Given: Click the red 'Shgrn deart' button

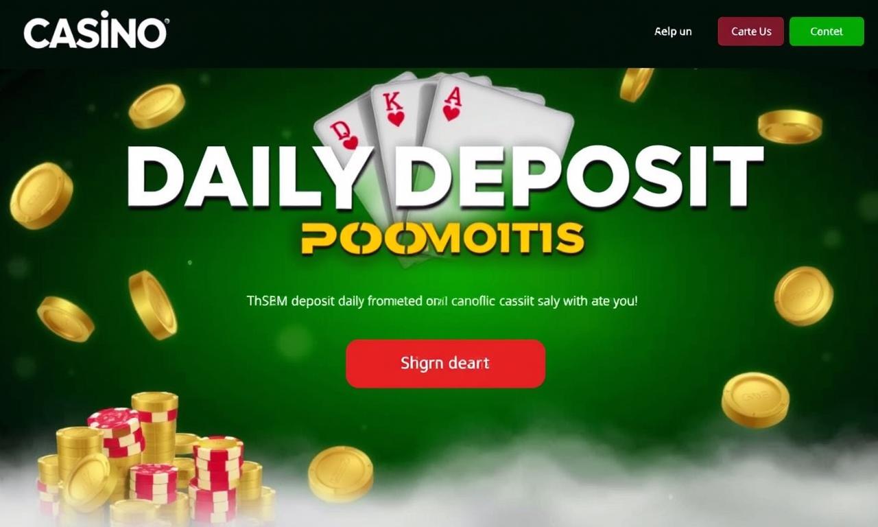Looking at the screenshot, I should click(445, 363).
